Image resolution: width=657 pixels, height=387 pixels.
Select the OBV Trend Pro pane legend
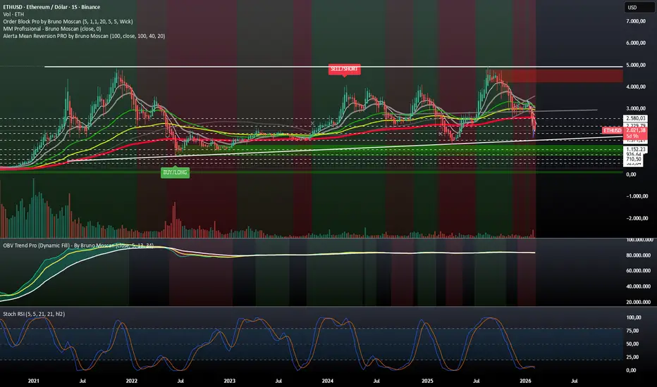click(x=78, y=246)
